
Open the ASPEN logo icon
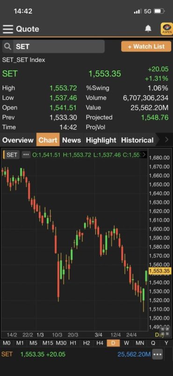[167, 29]
